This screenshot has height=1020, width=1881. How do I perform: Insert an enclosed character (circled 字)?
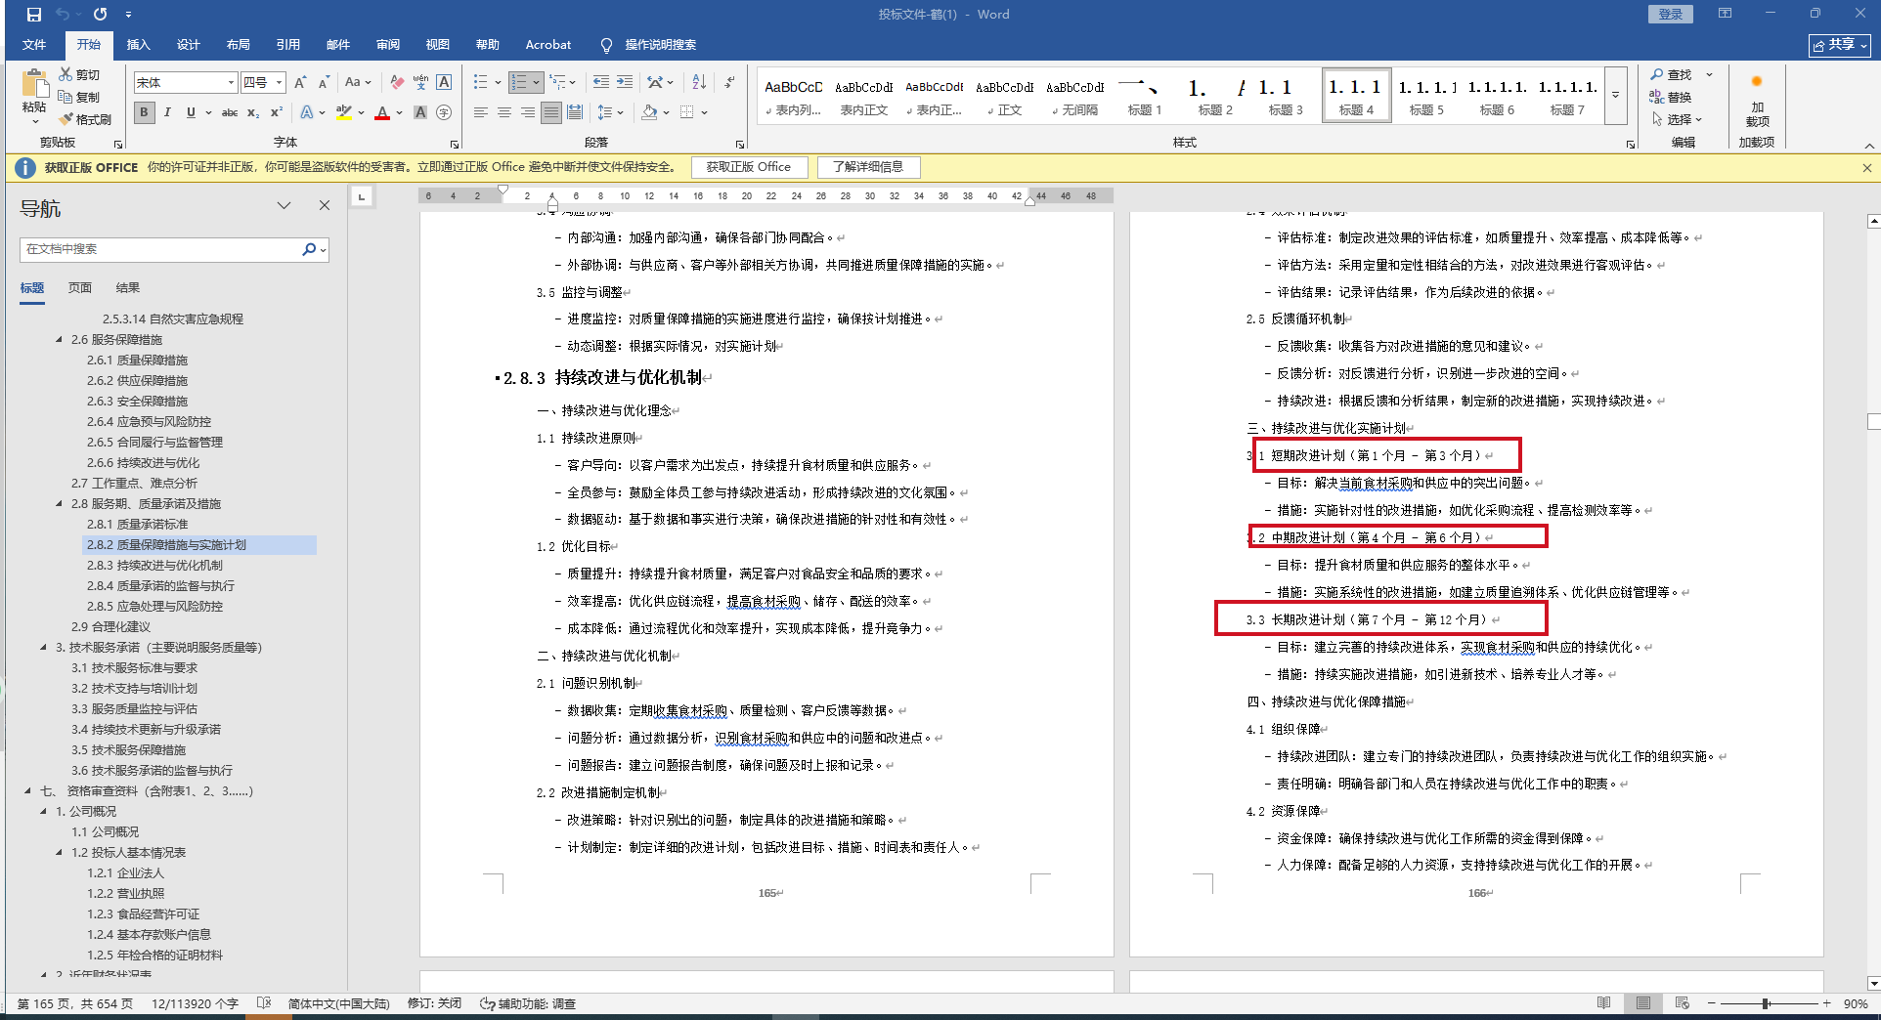click(444, 113)
